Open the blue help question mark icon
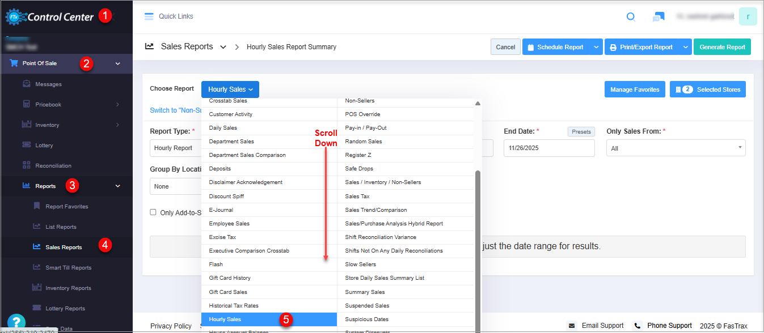 pos(16,322)
